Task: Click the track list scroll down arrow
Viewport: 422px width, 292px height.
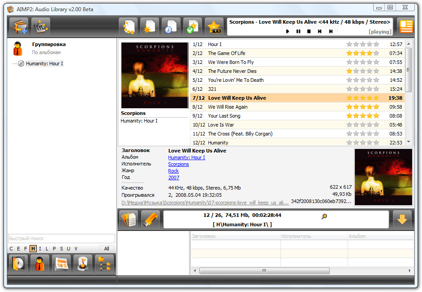Action: coord(409,142)
